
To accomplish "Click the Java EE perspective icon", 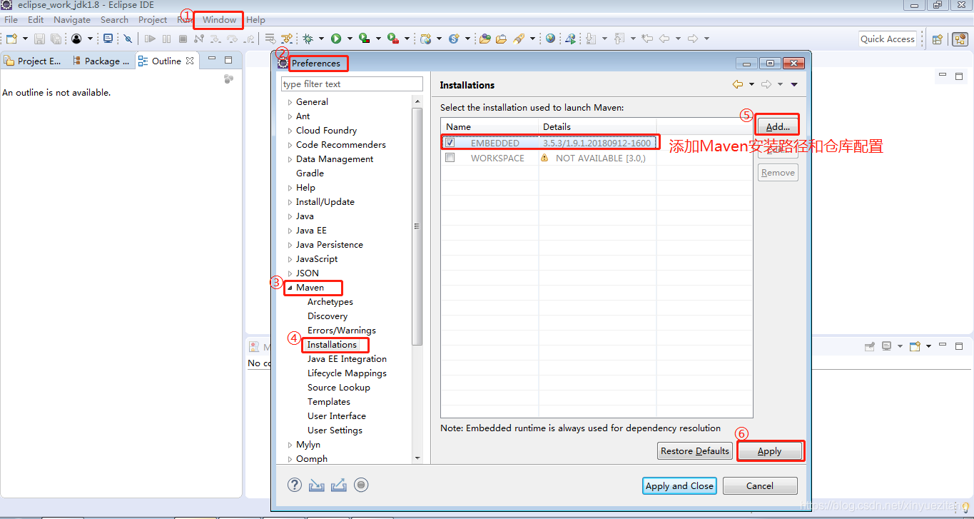I will (960, 39).
